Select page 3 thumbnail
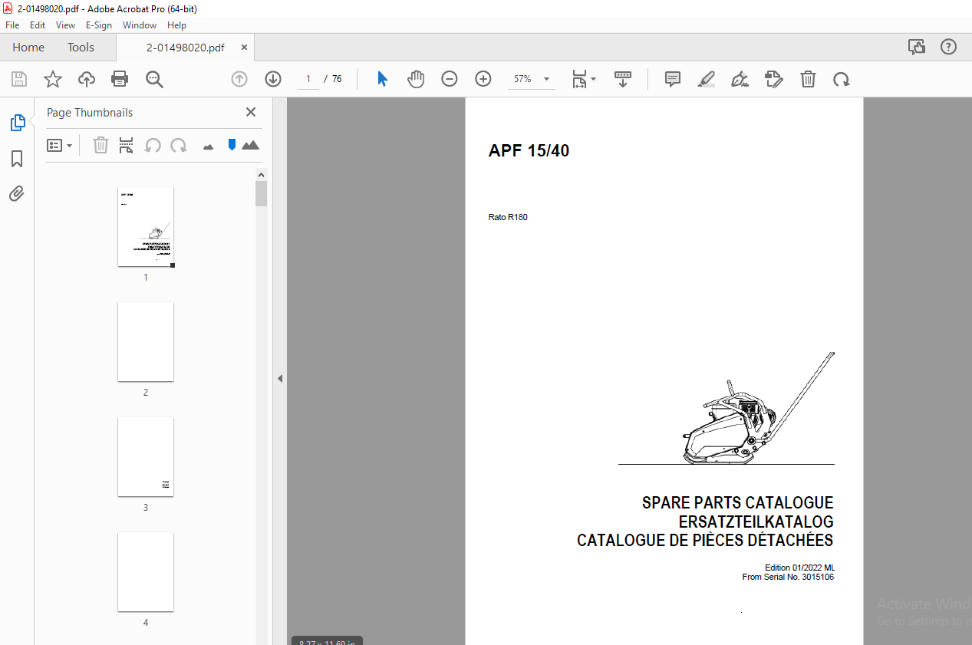 [x=146, y=457]
